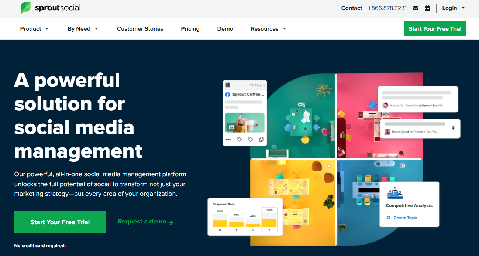The width and height of the screenshot is (479, 256).
Task: Click the plus icon beside Create Topic
Action: [388, 218]
